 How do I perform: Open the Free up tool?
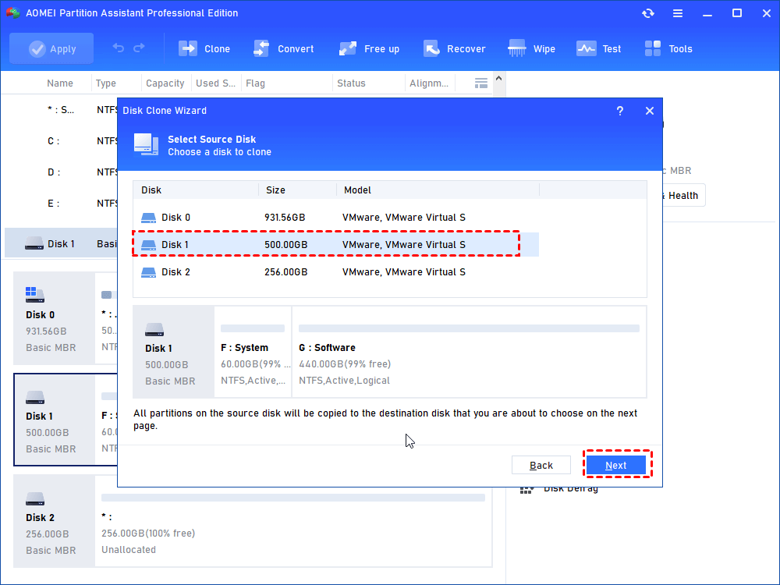tap(369, 48)
